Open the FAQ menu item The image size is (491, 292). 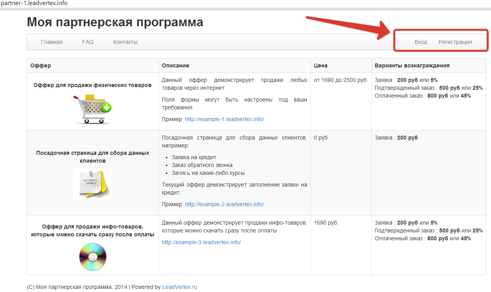point(88,42)
